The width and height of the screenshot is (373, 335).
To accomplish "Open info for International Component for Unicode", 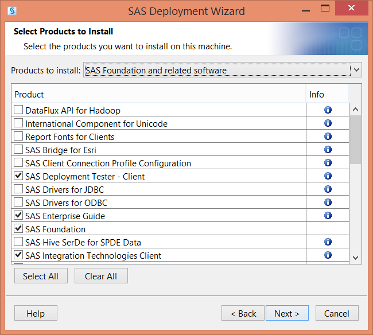I will click(x=328, y=123).
